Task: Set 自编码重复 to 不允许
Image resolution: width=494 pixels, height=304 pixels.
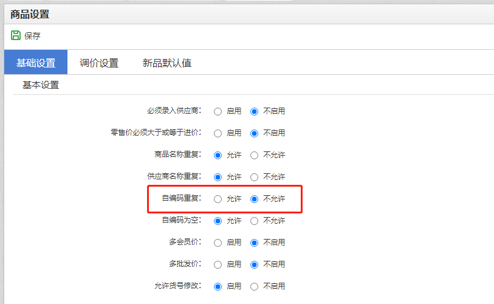Action: (254, 199)
